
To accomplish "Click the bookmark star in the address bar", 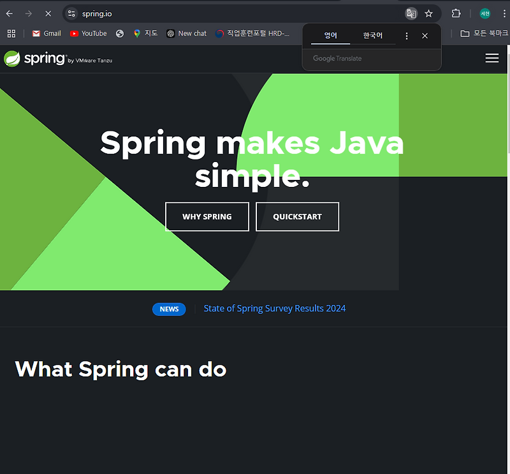I will (x=428, y=13).
